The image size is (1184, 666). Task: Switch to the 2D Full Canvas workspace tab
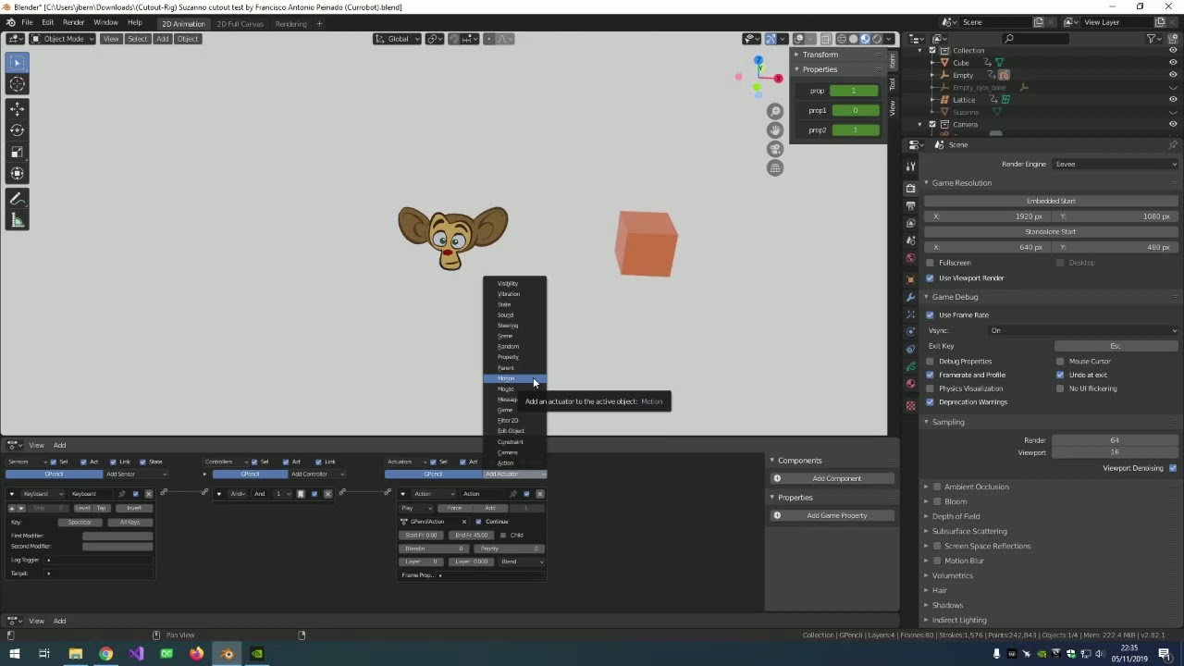pos(240,24)
